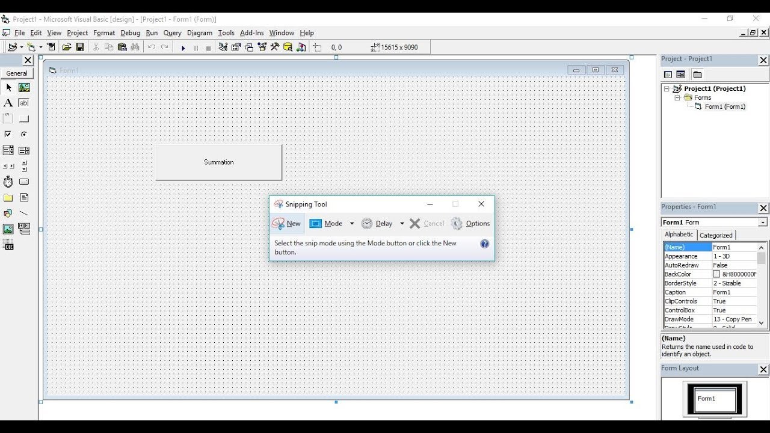Screen dimensions: 770x433
Task: Select the TextBox control tool
Action: click(24, 103)
